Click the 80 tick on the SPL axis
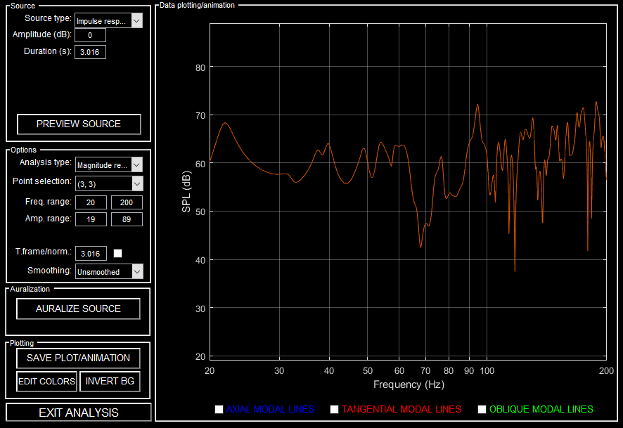 (200, 68)
